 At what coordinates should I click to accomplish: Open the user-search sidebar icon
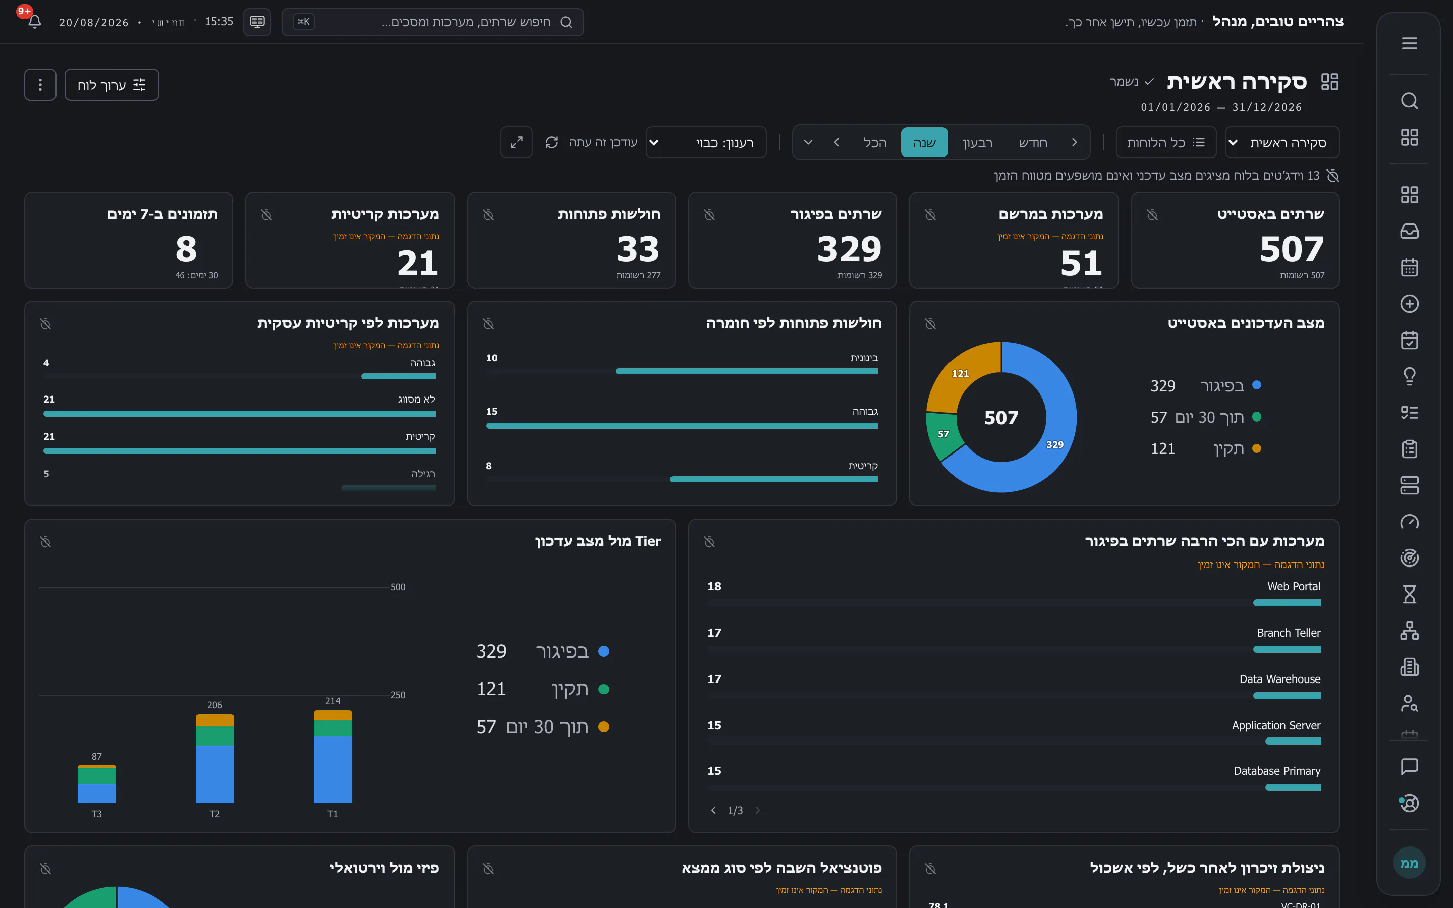[1409, 703]
